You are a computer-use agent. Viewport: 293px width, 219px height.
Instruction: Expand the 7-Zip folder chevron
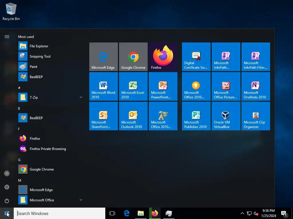click(81, 97)
